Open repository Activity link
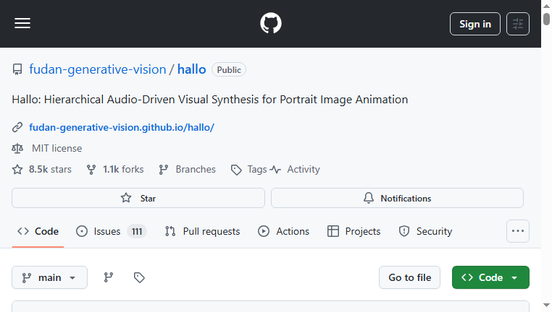 [295, 170]
